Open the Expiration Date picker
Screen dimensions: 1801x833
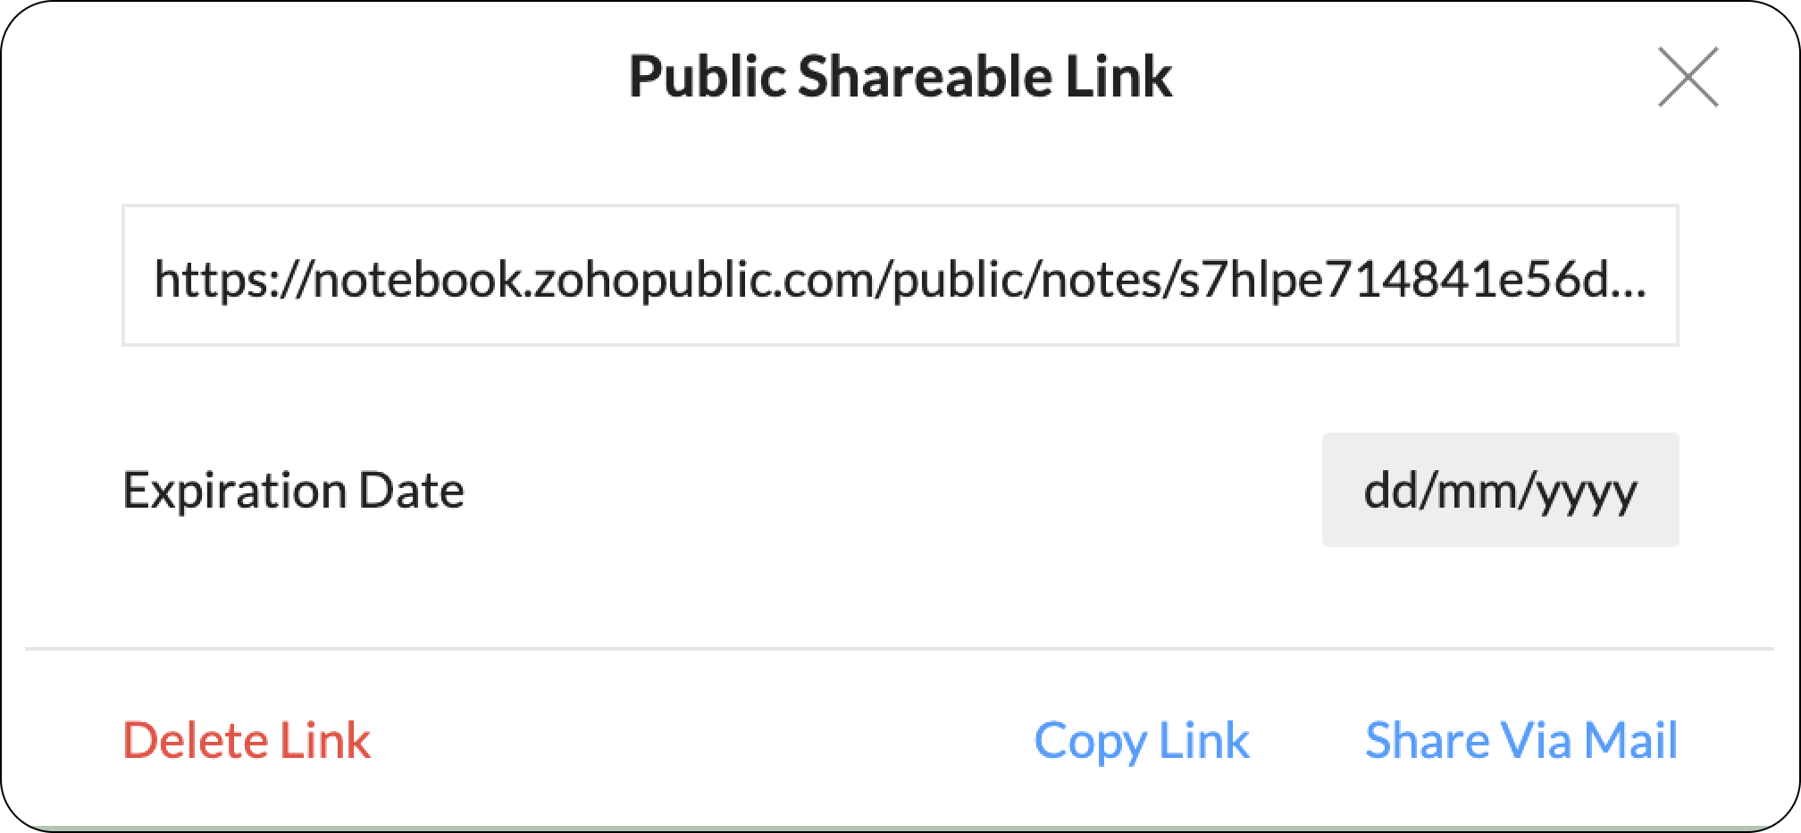click(x=1500, y=490)
